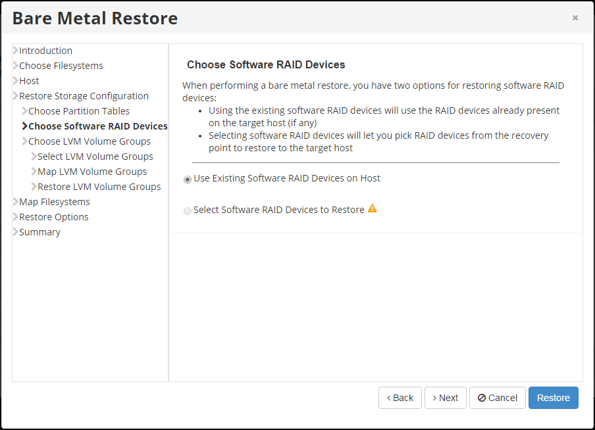Click the orange warning triangle icon
Screen dimensions: 595x430
click(x=373, y=209)
